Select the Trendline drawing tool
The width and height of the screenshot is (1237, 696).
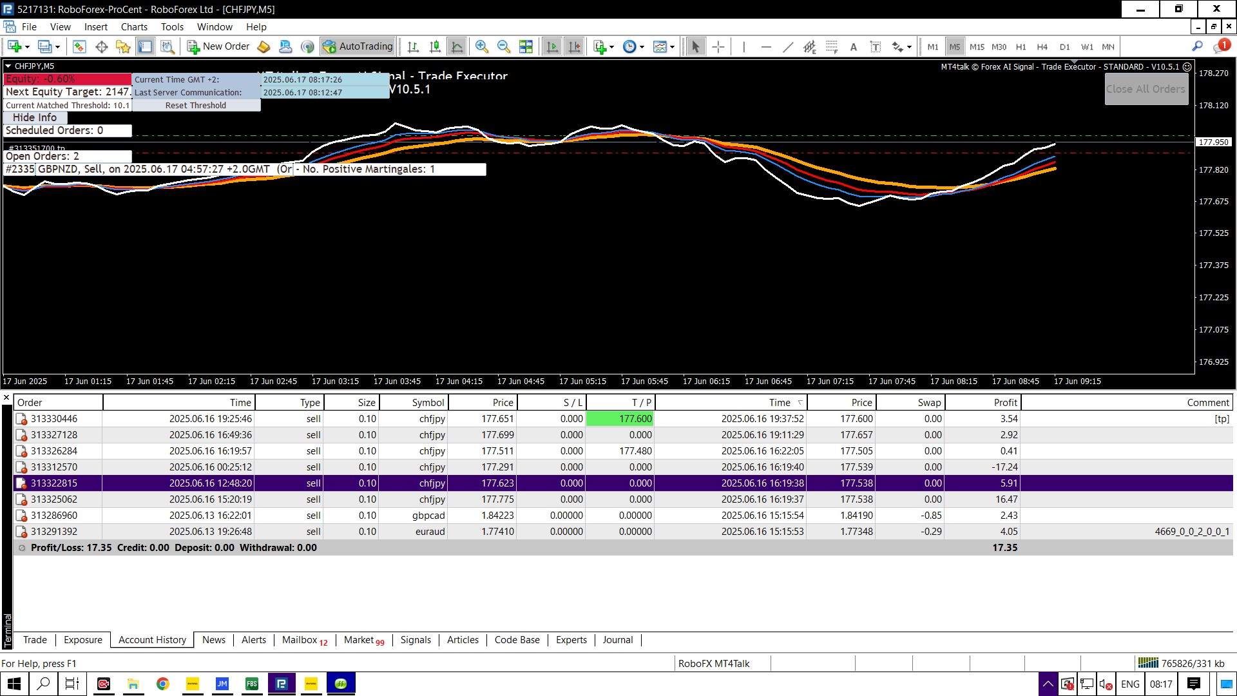tap(787, 46)
